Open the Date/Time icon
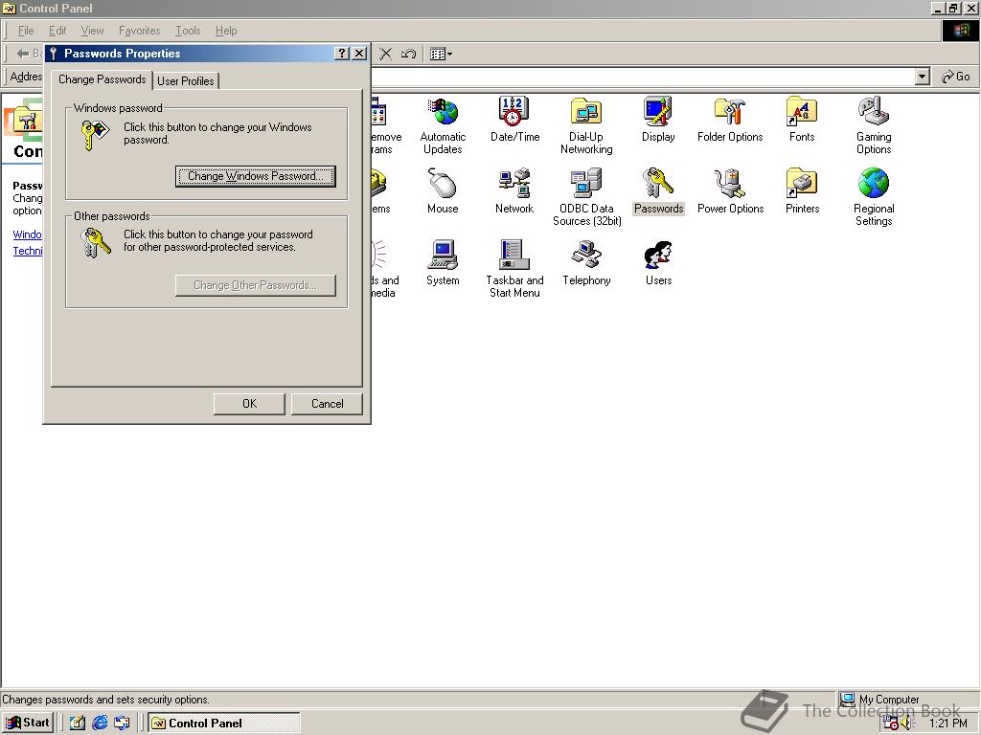Screen dimensions: 981x735 tap(514, 120)
